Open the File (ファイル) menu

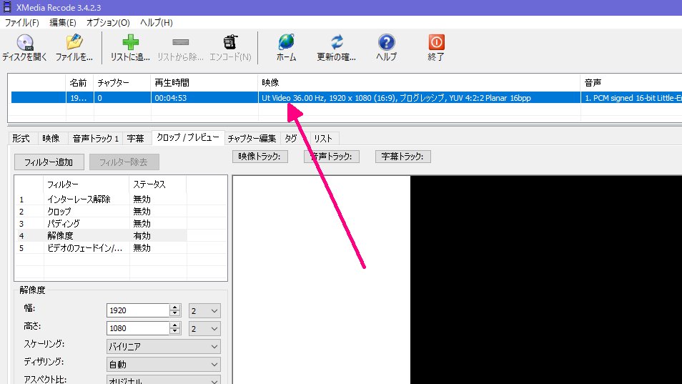[x=21, y=23]
